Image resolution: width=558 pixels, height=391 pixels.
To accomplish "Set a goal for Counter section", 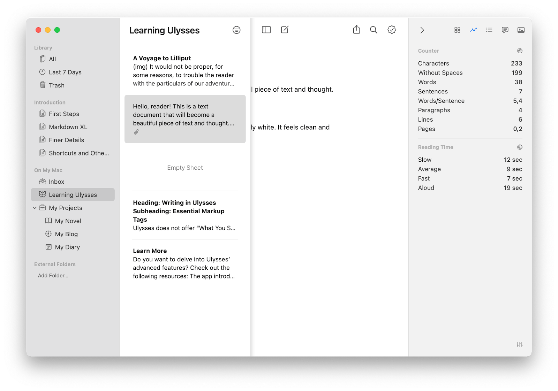I will (x=520, y=51).
